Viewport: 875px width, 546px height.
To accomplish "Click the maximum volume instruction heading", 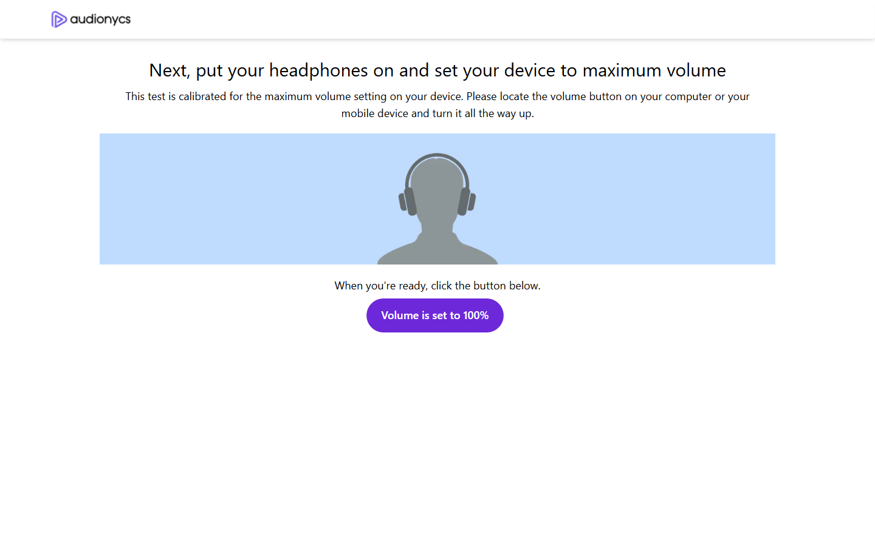I will [x=437, y=70].
